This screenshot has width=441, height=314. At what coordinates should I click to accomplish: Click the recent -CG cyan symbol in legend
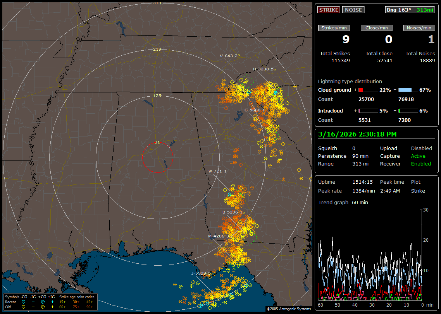[23, 302]
